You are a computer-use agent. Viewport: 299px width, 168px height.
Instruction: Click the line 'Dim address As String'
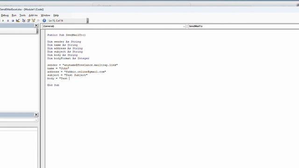65,49
